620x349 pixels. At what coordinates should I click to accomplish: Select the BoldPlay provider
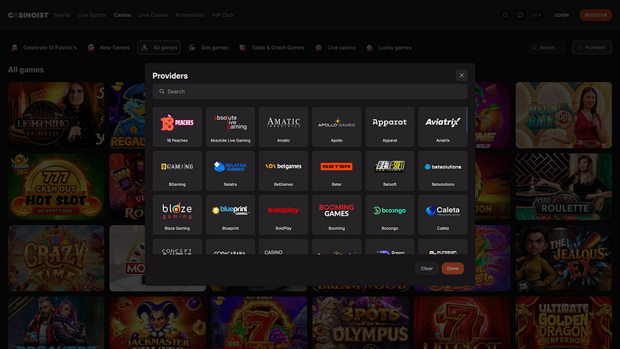coord(284,215)
